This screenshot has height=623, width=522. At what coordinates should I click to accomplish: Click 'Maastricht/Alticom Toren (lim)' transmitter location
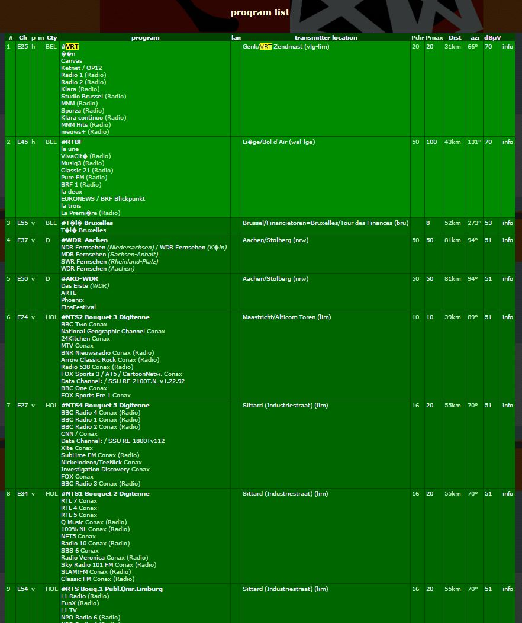(x=286, y=317)
